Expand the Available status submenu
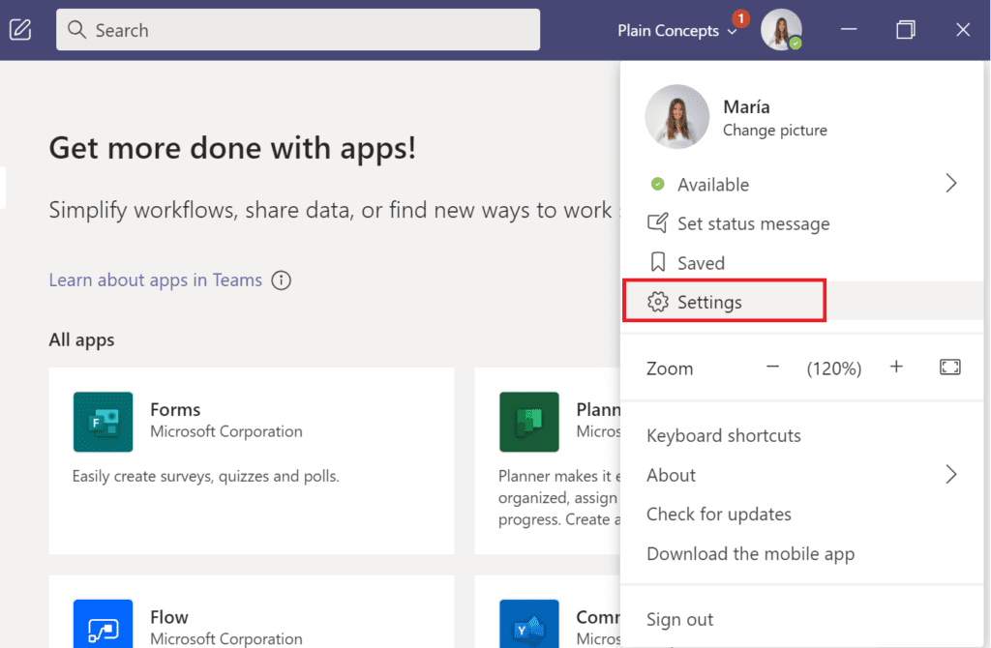The height and width of the screenshot is (648, 991). tap(950, 184)
